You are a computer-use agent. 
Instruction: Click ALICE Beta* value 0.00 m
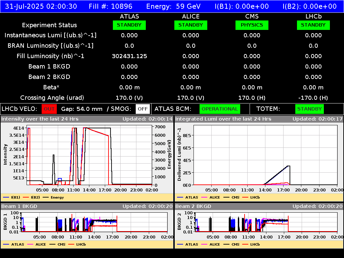191,88
